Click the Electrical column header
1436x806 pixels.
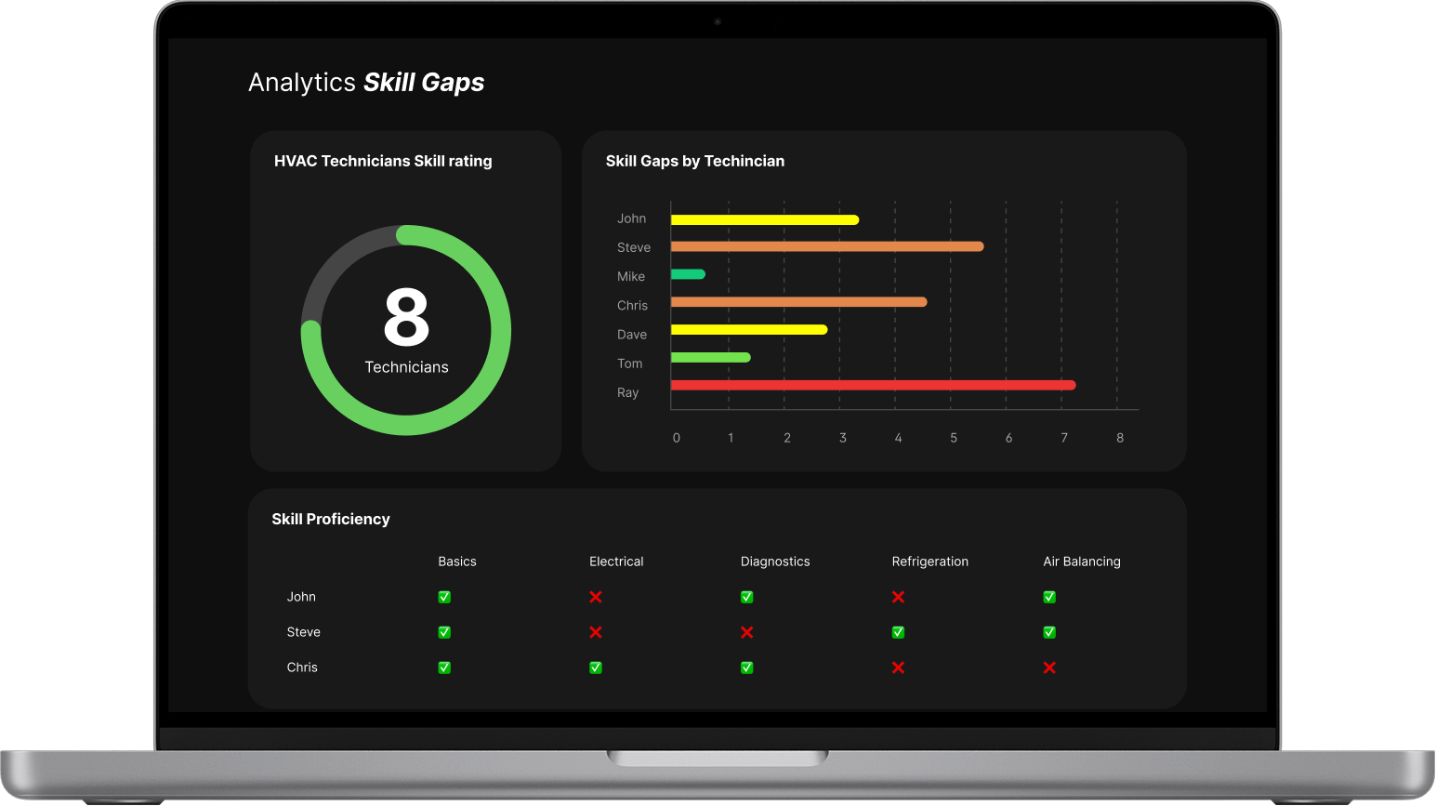click(x=616, y=562)
